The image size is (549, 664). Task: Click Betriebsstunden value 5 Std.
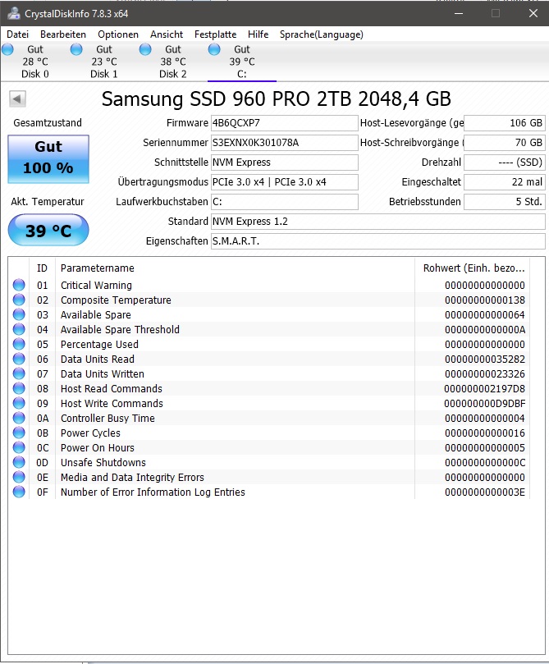pyautogui.click(x=505, y=202)
